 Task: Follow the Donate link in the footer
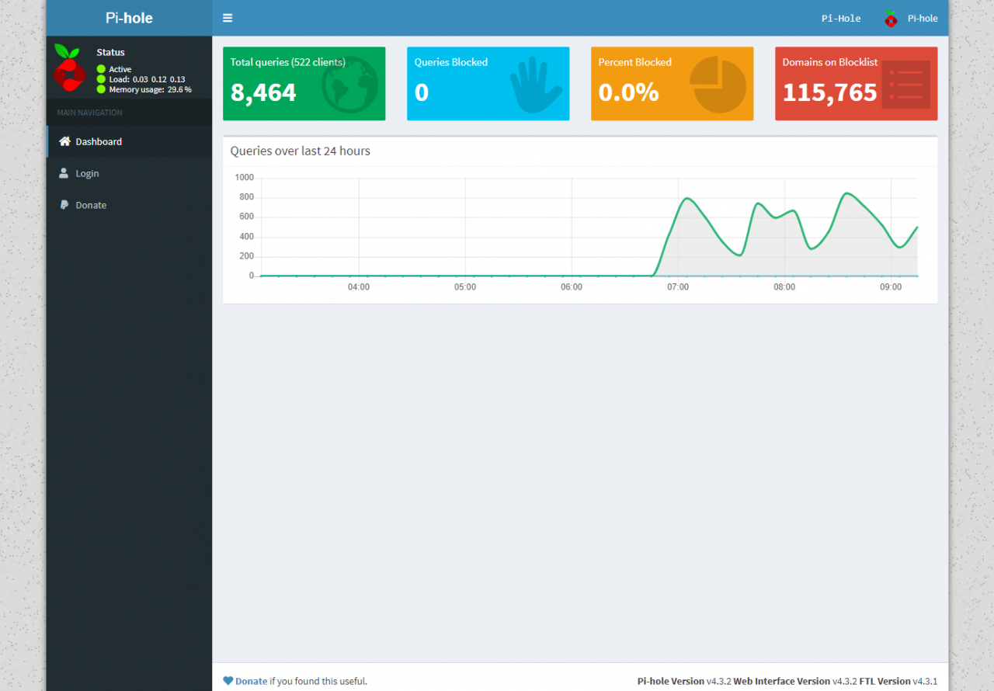(251, 681)
